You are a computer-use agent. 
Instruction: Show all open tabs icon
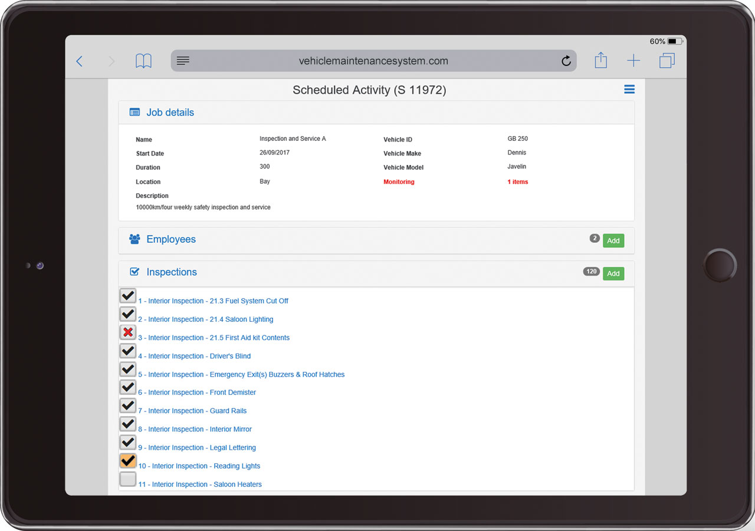coord(667,61)
